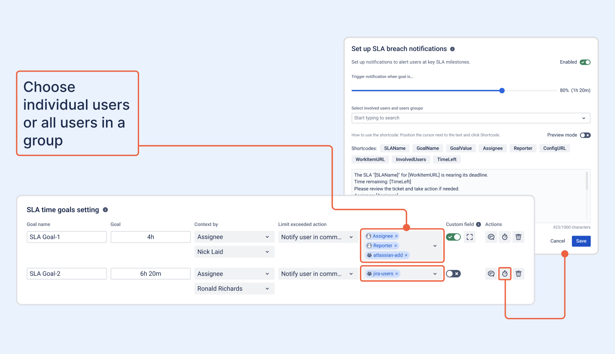Click info icon beside SLA time goals setting

click(105, 210)
